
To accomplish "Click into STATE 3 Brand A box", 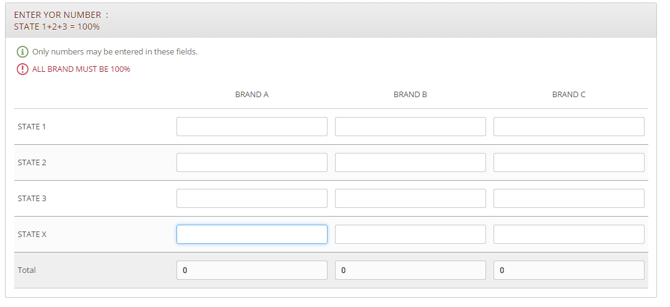I will coord(251,199).
